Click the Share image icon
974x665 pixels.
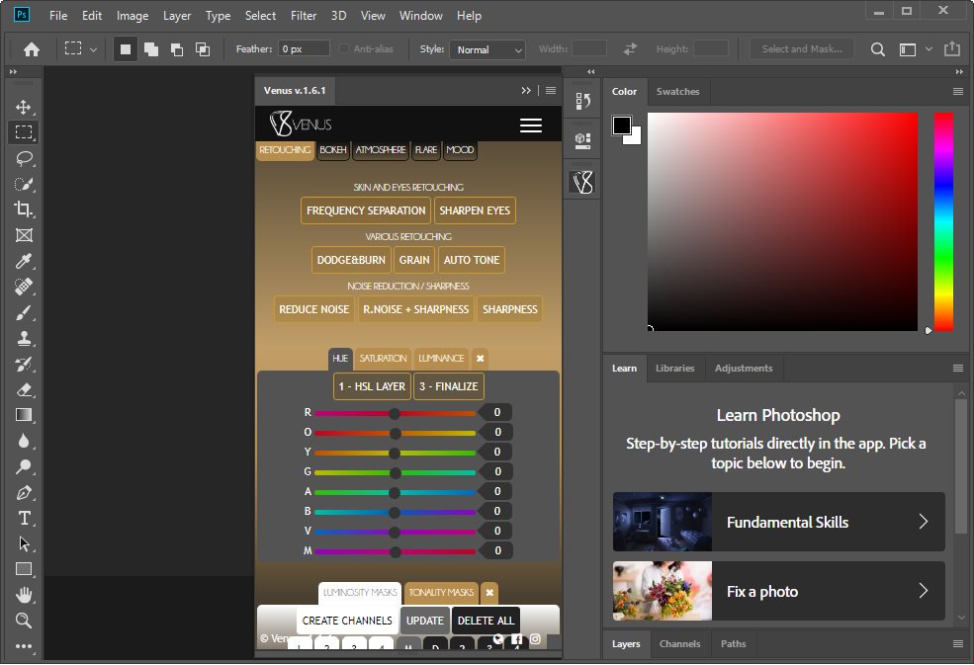[x=951, y=49]
